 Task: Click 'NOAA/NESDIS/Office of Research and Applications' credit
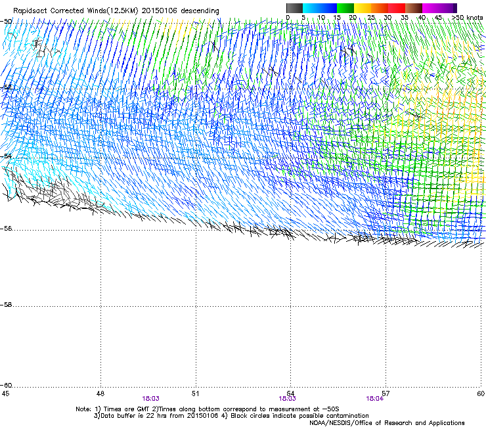pyautogui.click(x=387, y=423)
